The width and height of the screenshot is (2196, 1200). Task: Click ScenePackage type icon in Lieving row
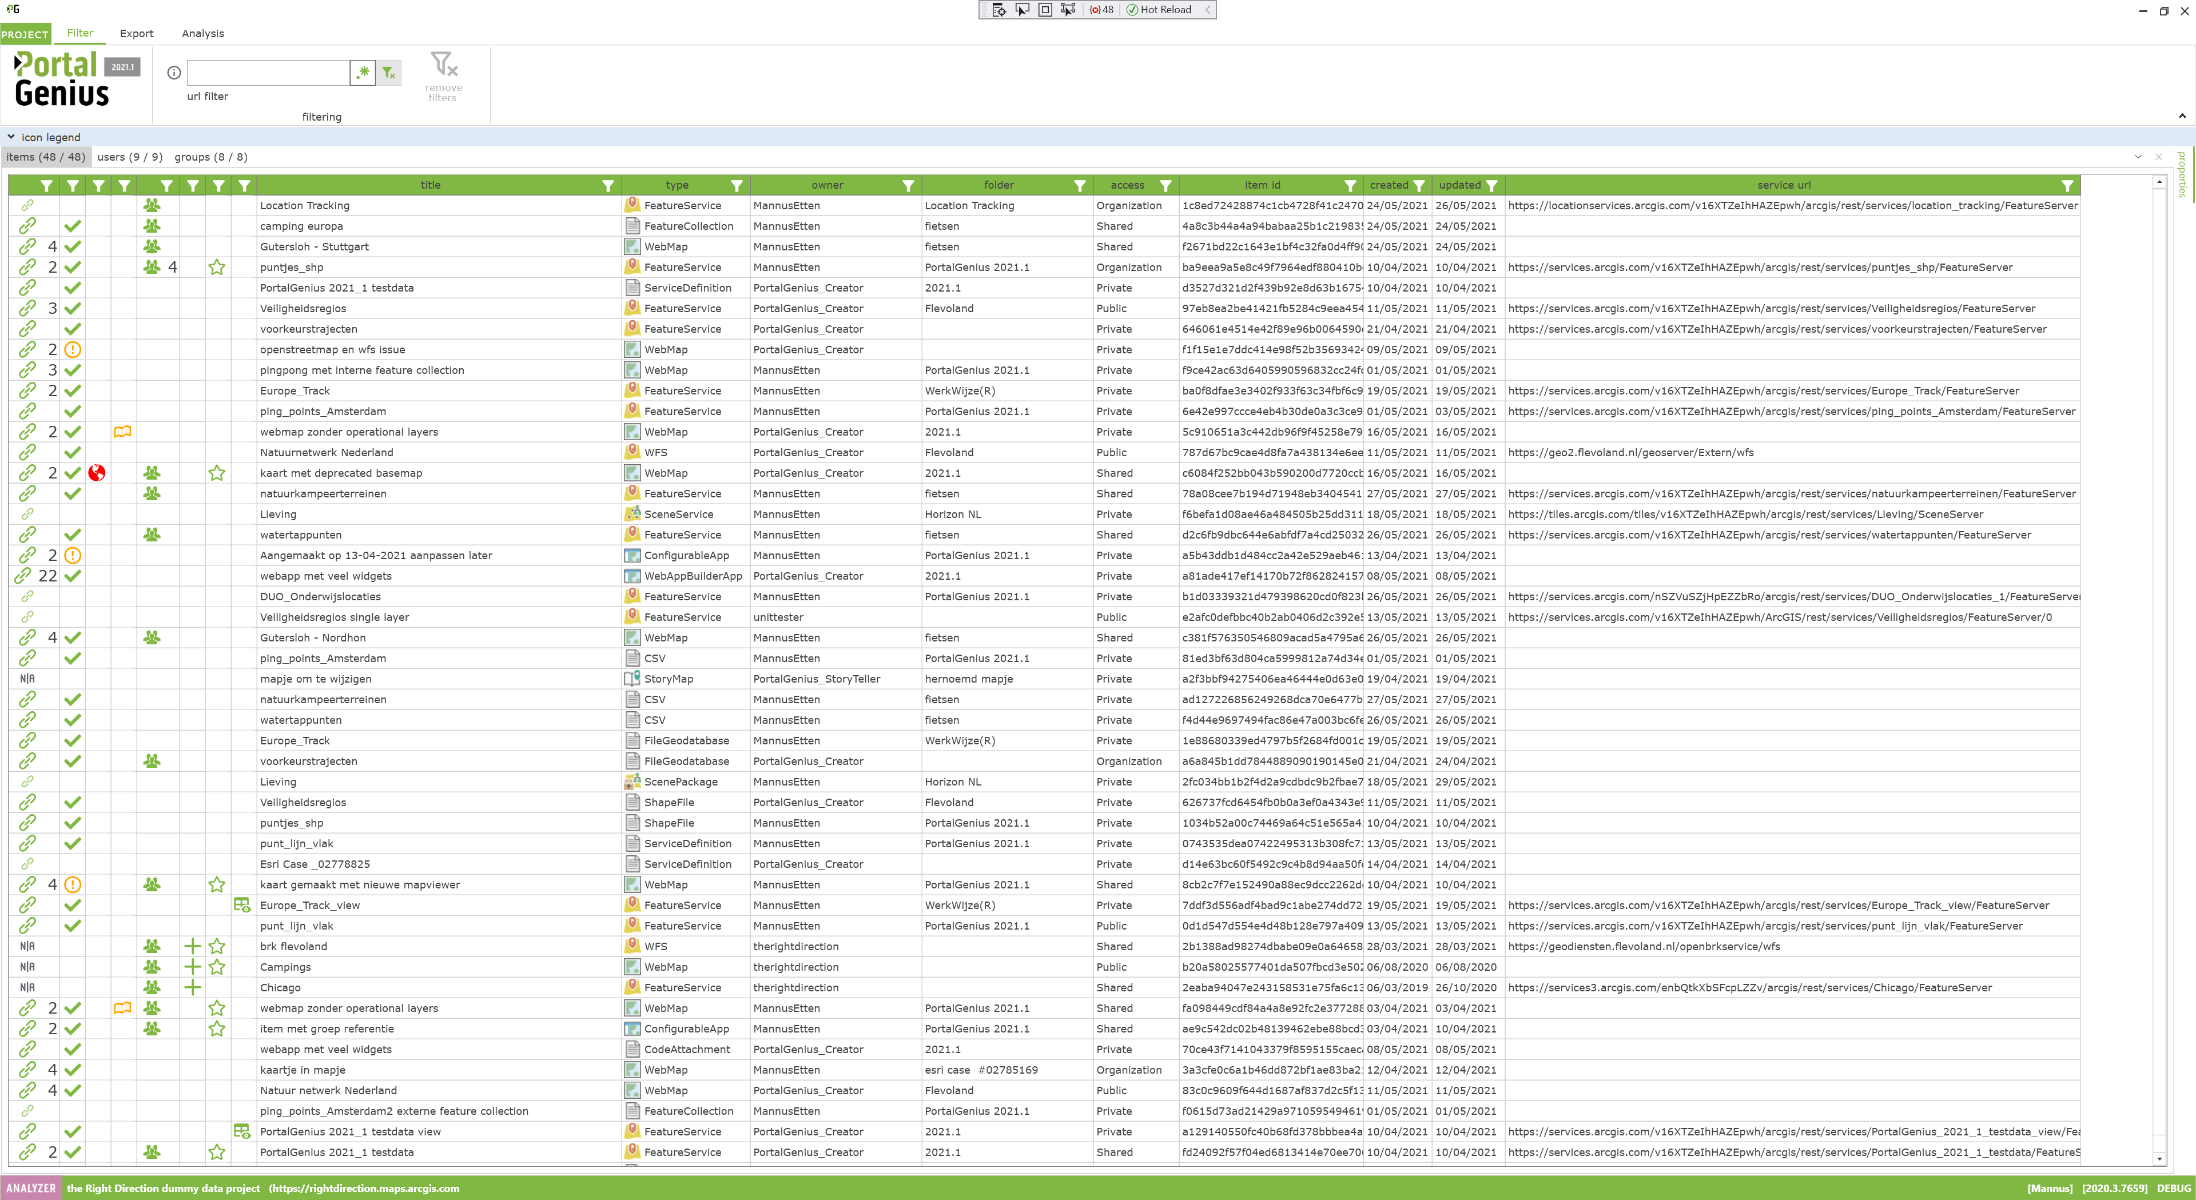point(632,782)
